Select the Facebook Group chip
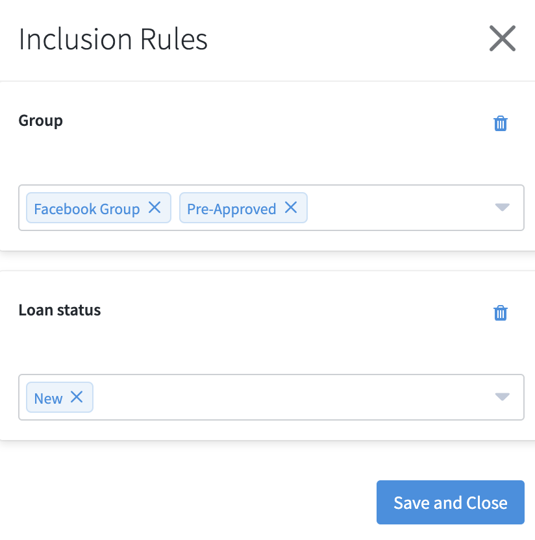Viewport: 535px width, 540px height. pyautogui.click(x=86, y=208)
